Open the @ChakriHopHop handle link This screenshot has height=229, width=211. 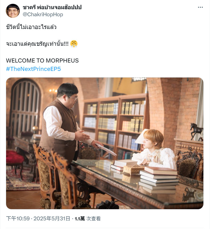(43, 14)
